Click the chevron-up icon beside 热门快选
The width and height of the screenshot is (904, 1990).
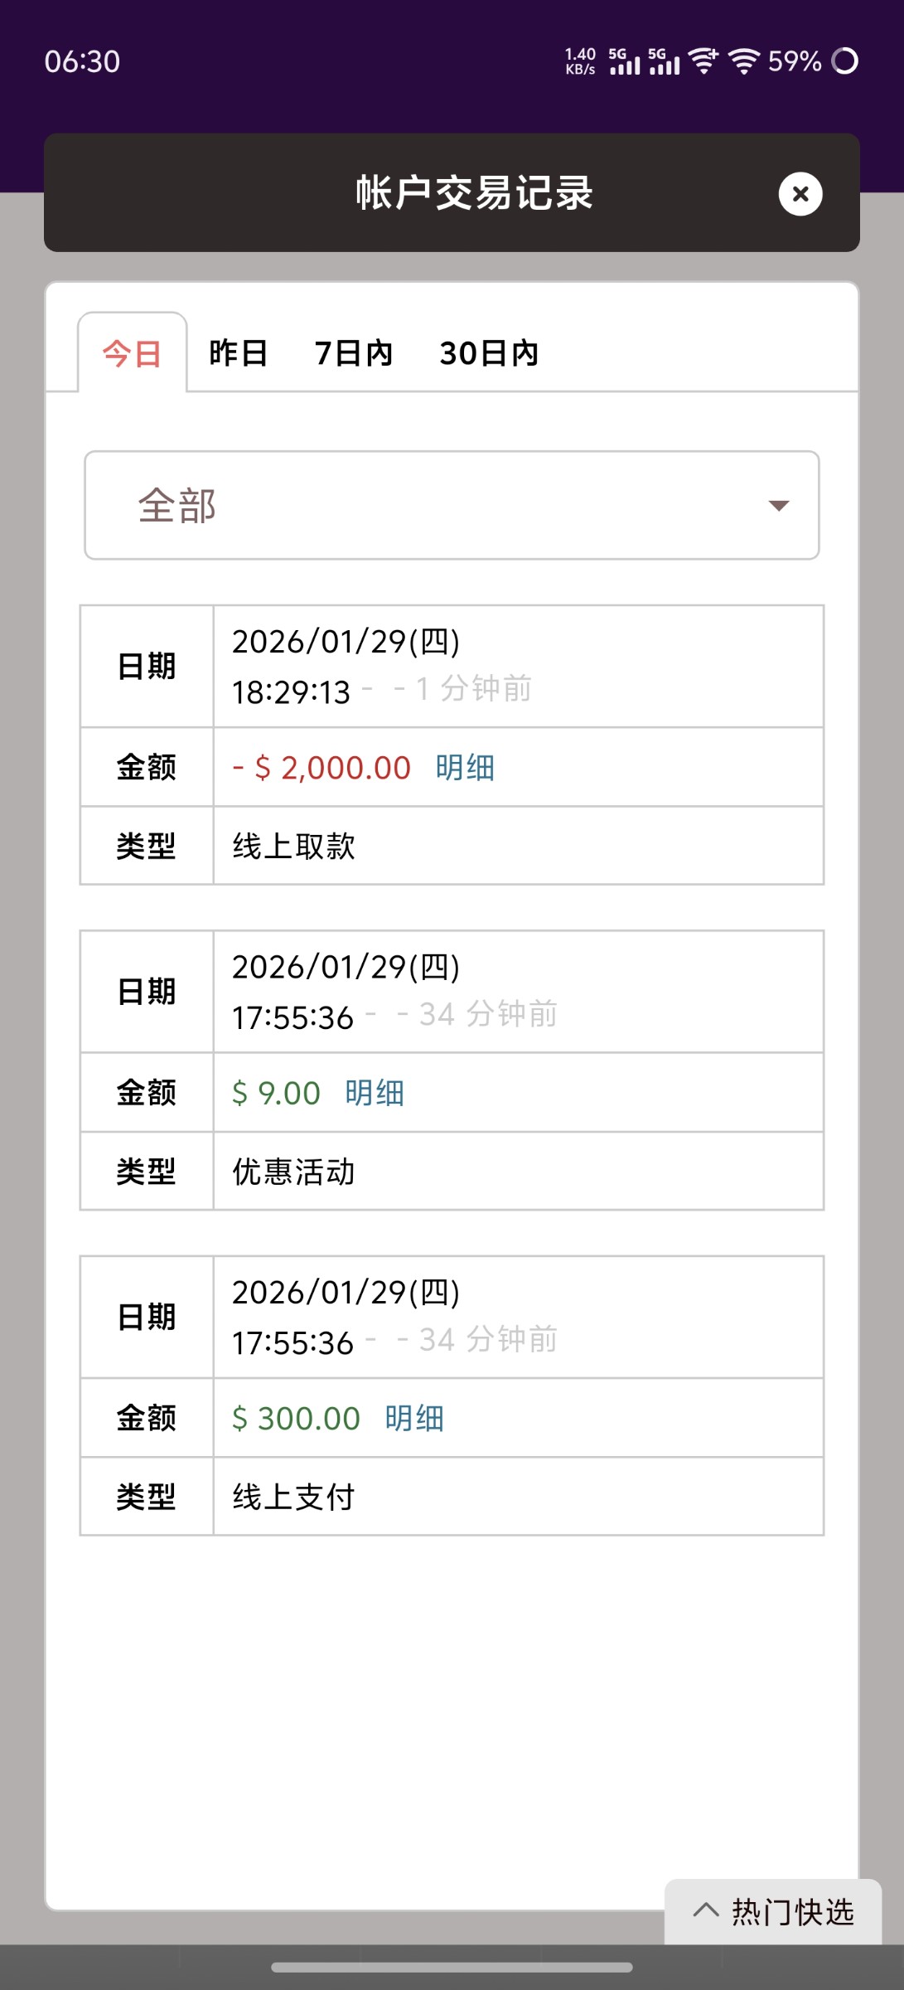click(x=706, y=1910)
